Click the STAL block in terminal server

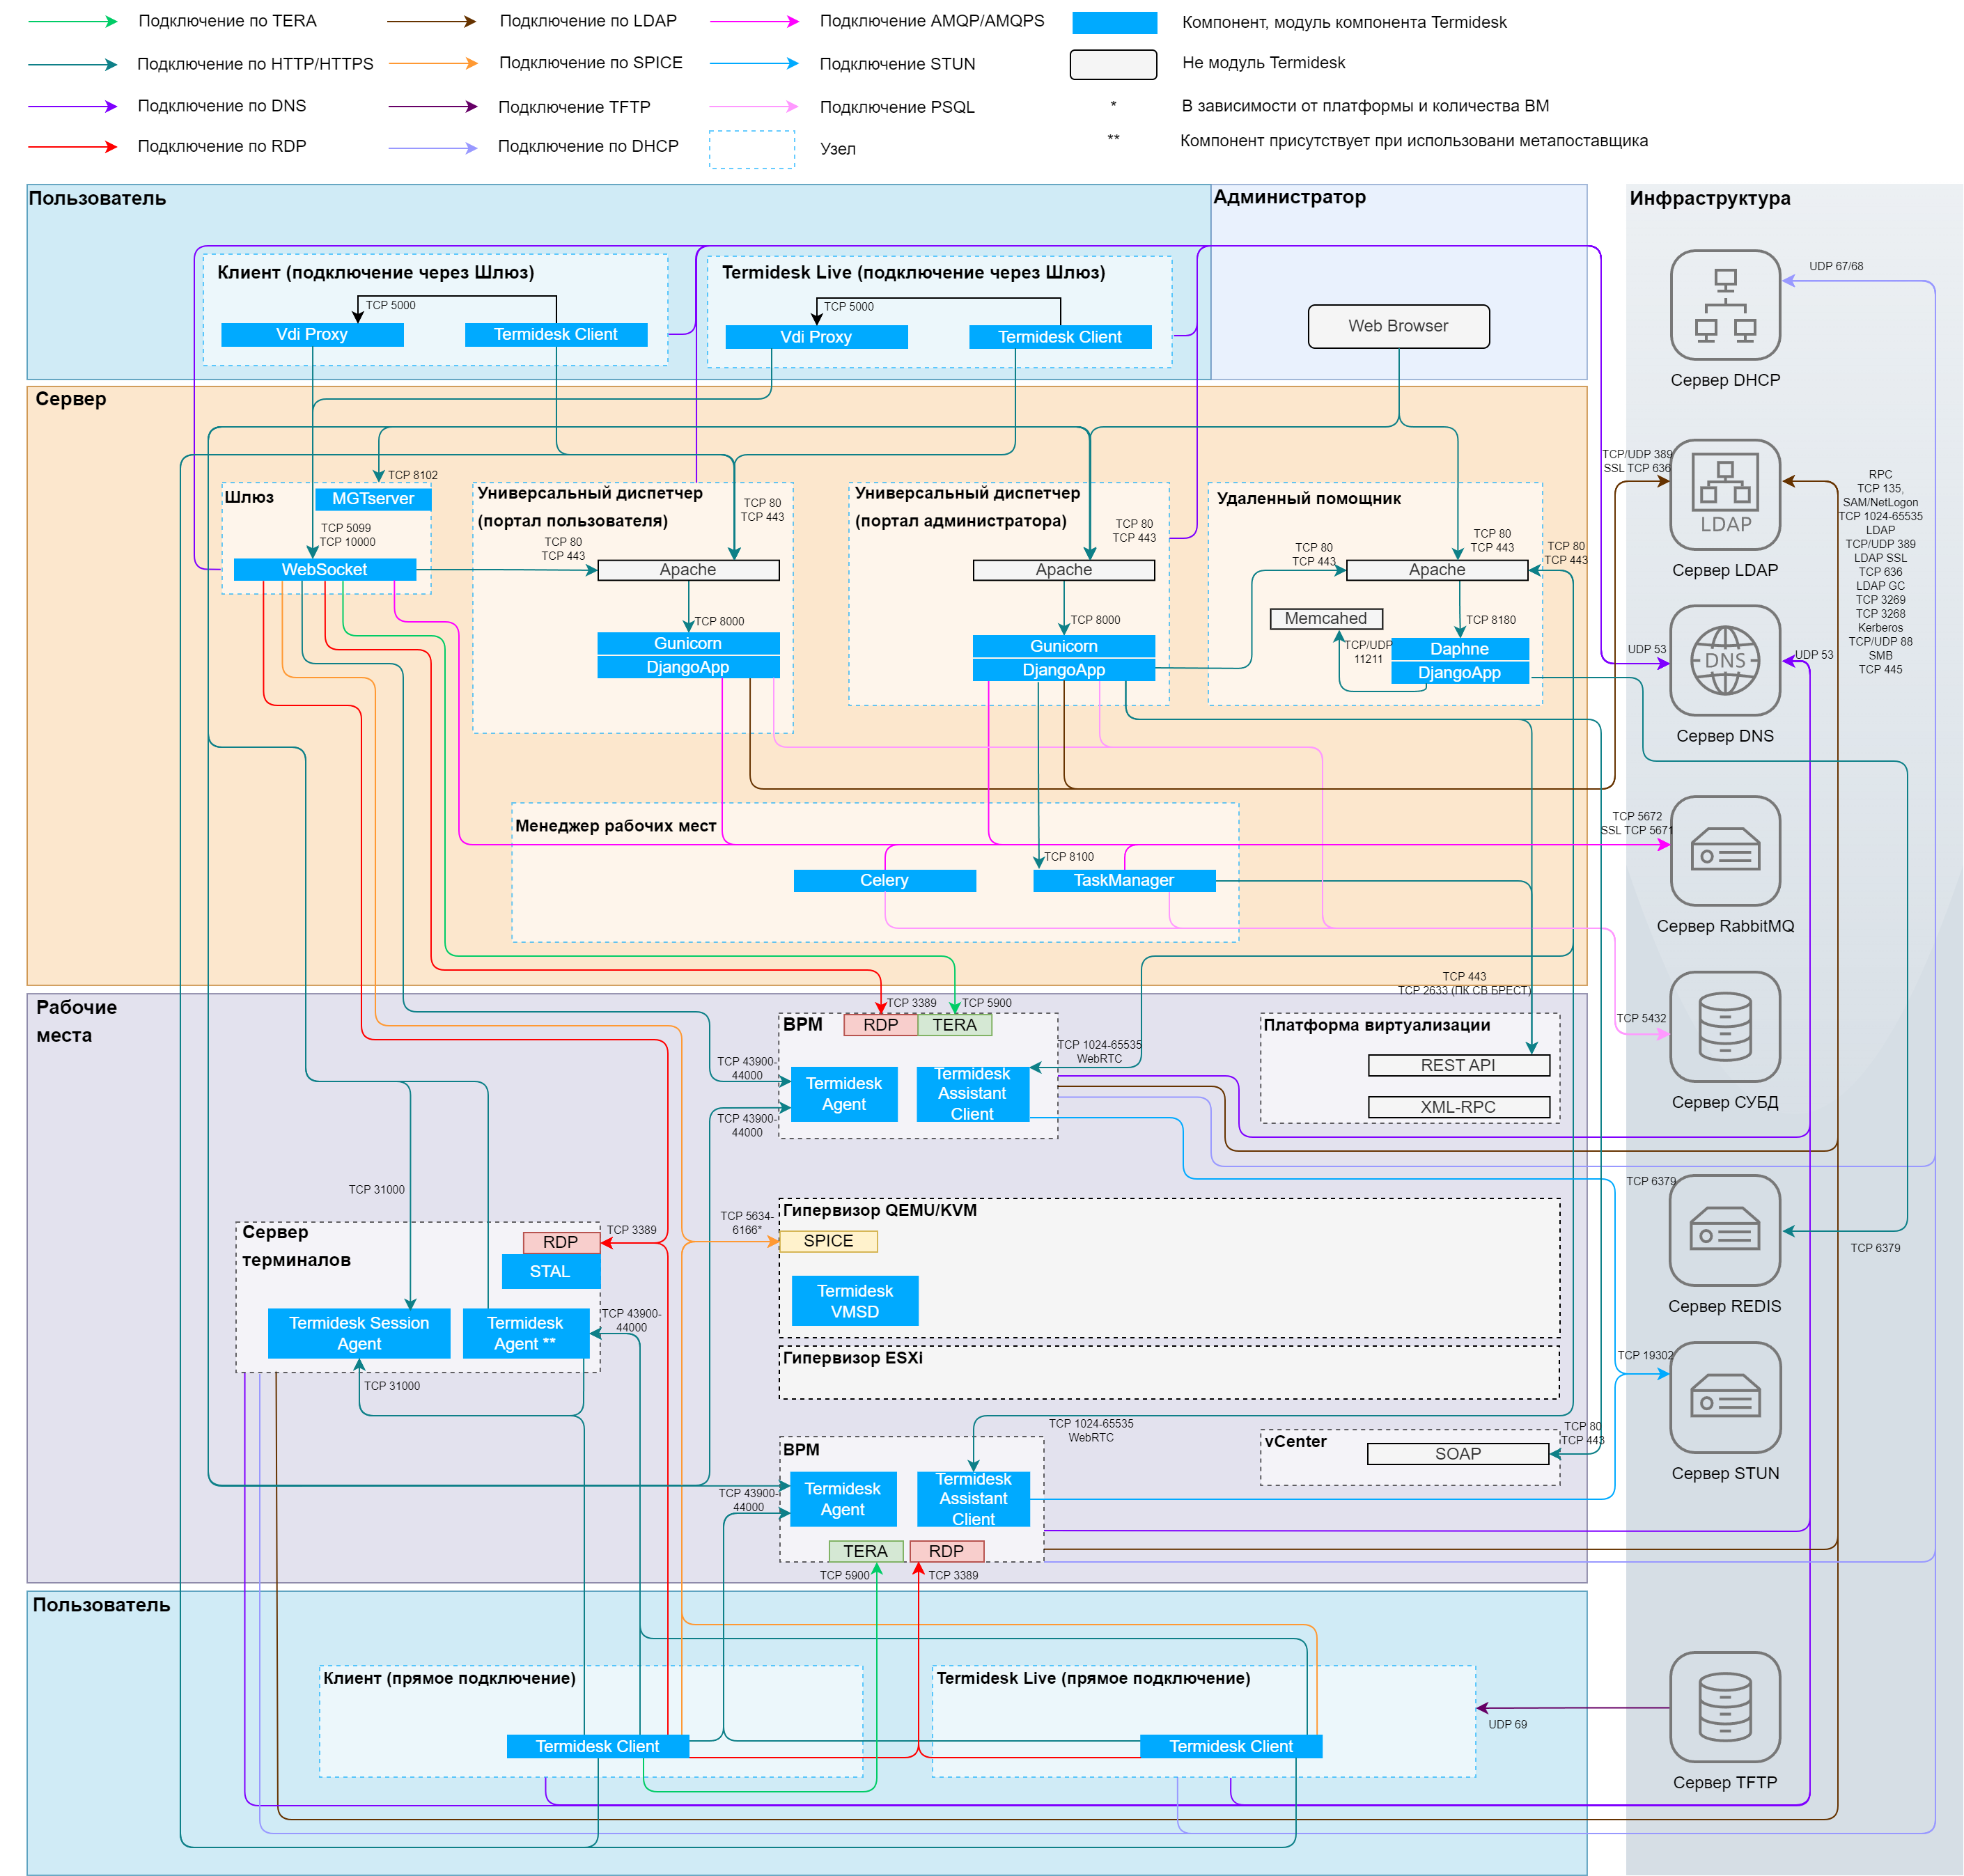[550, 1271]
